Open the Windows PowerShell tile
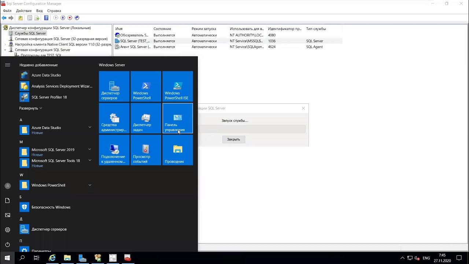469x264 pixels. coord(146,87)
